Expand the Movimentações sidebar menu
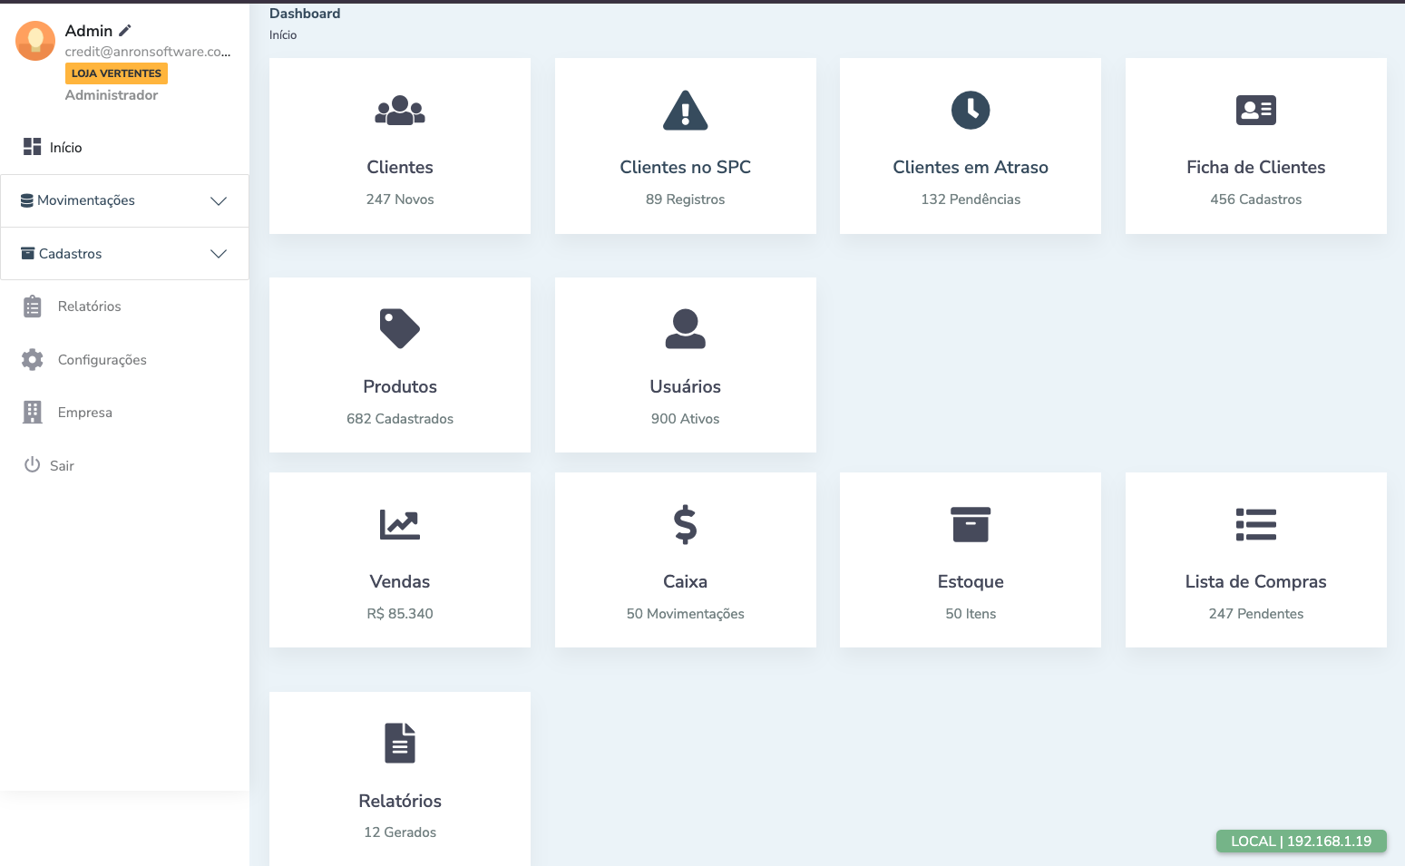 click(86, 200)
